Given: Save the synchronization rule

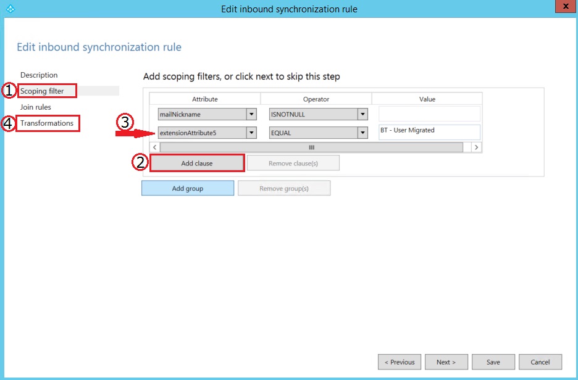Looking at the screenshot, I should 493,362.
